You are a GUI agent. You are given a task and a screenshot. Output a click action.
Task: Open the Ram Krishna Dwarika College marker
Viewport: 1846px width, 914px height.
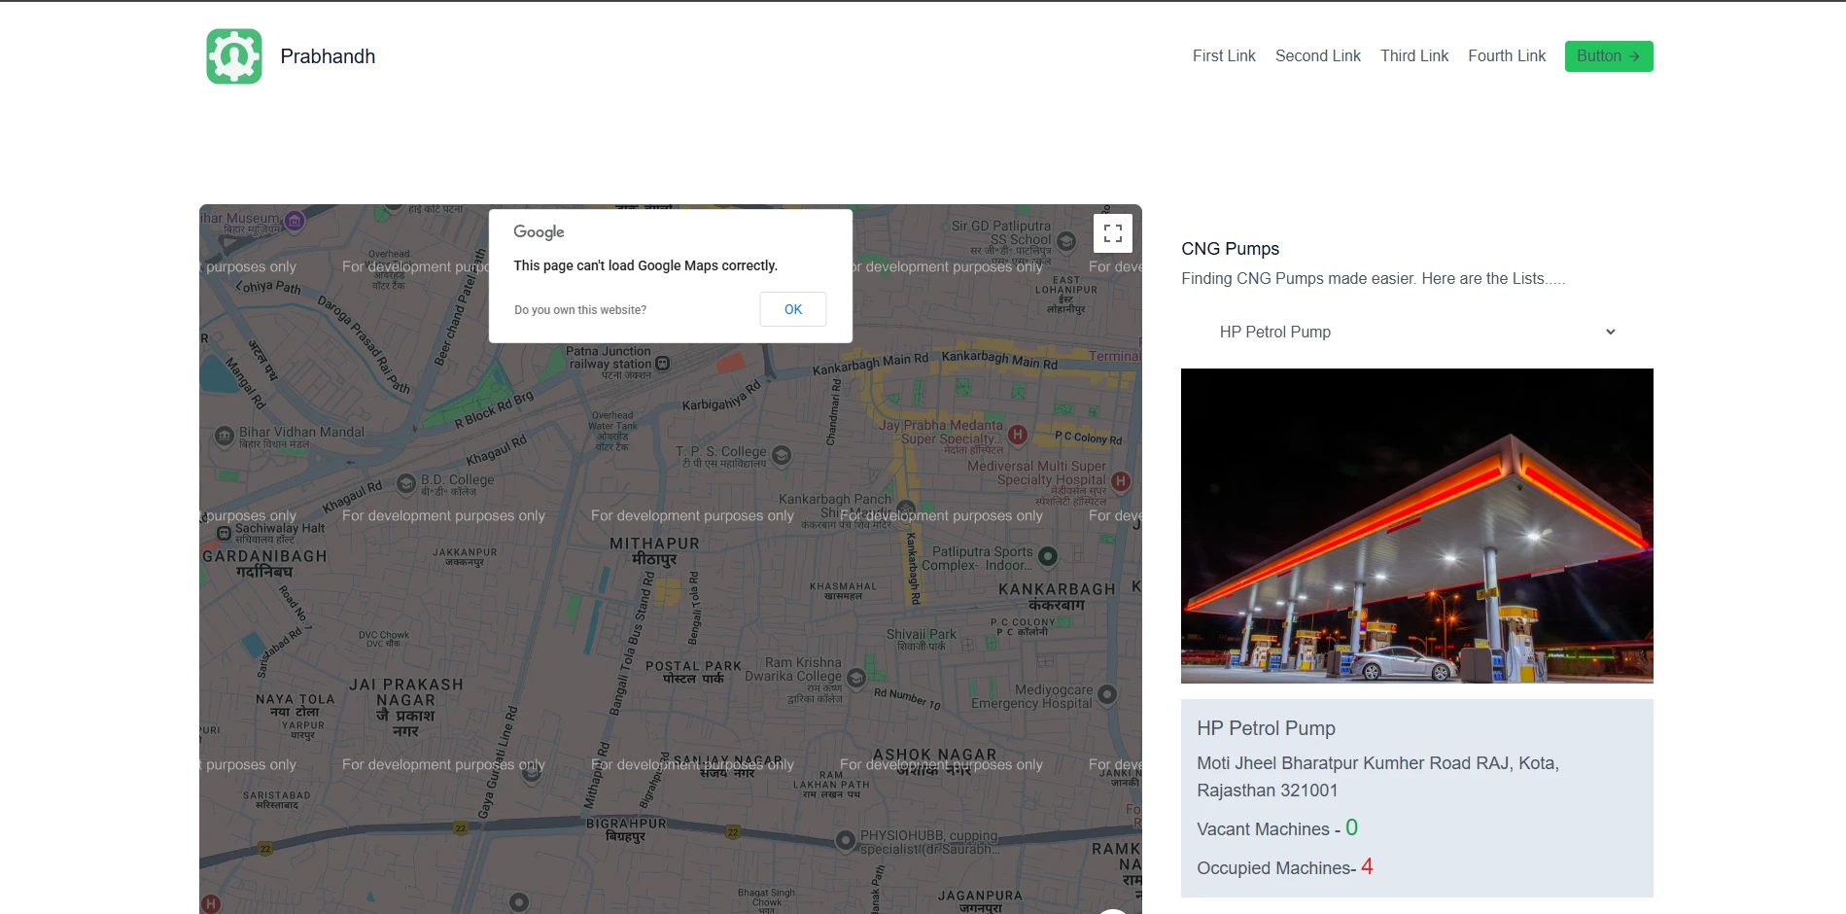tap(856, 678)
